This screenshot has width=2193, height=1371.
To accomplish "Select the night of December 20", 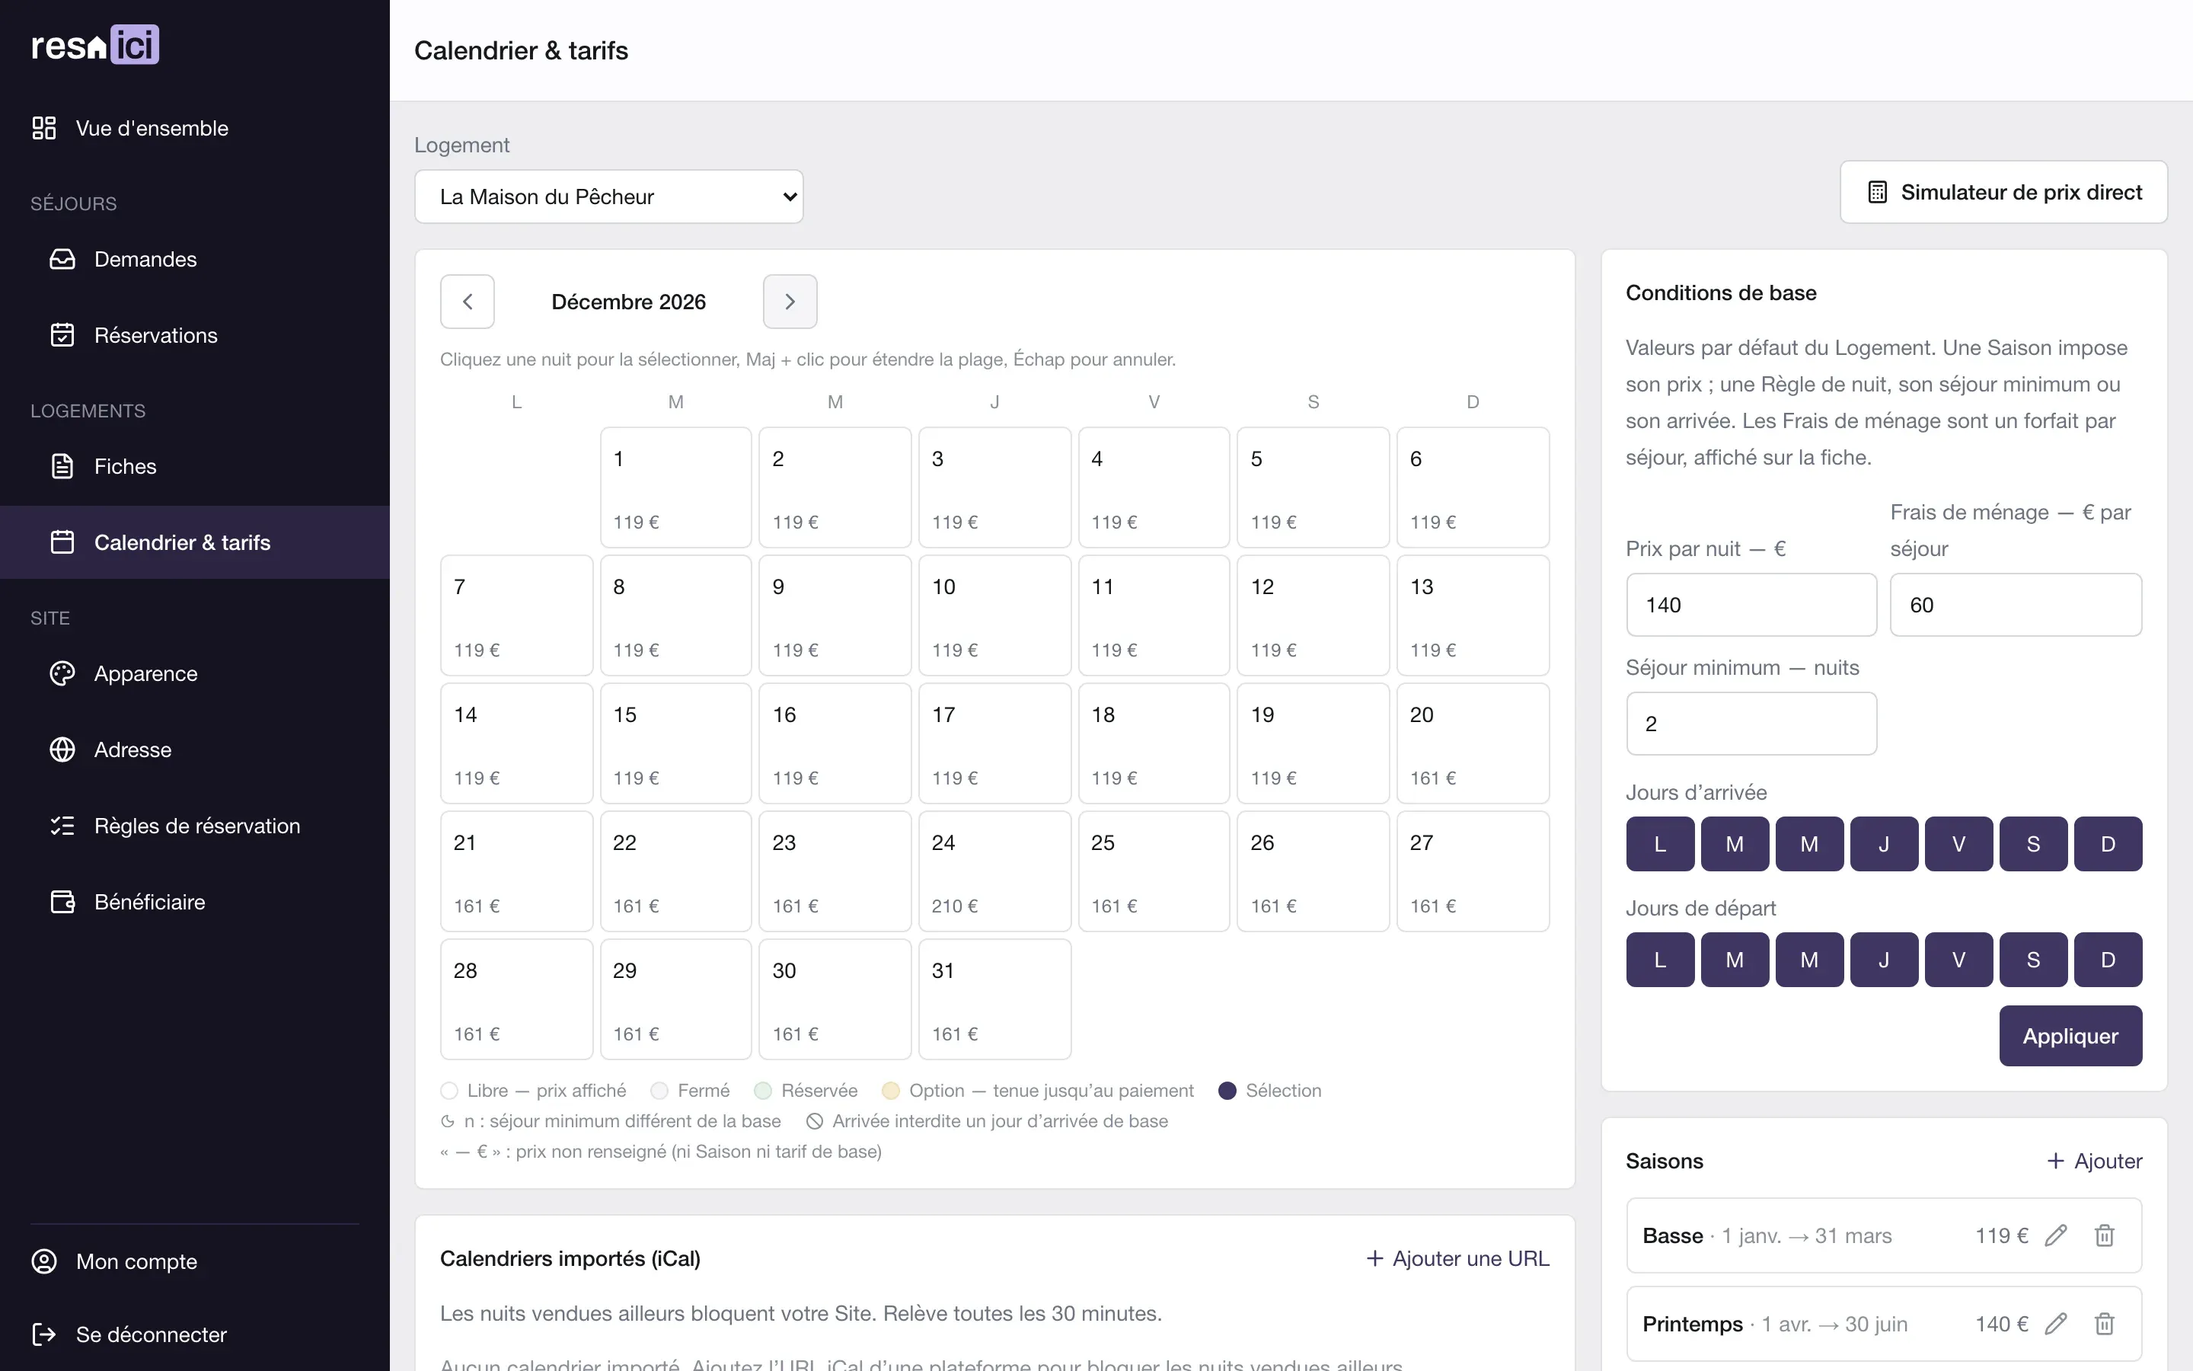I will pos(1473,743).
